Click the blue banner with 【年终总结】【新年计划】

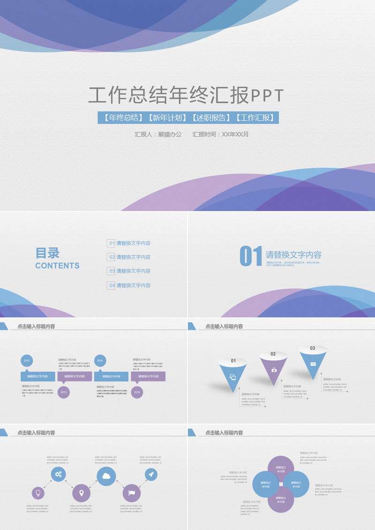(188, 118)
